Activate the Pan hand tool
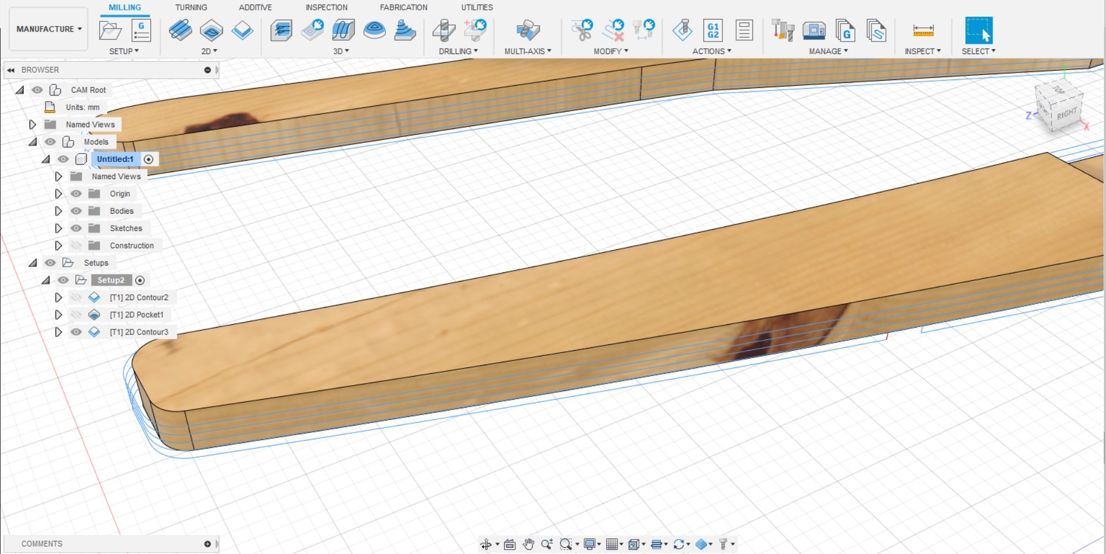 pos(528,544)
